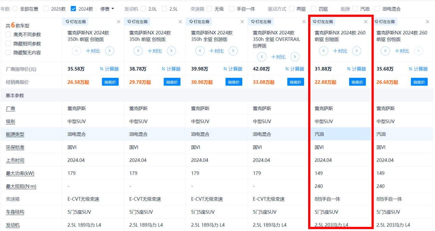Viewport: 435px width, 231px height.
Task: Previous arrow under 350h 前驱 创驰版
Action: coord(76,51)
